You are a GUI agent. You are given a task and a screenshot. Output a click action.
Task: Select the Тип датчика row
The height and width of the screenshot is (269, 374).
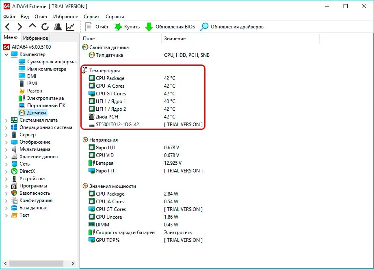[x=149, y=55]
